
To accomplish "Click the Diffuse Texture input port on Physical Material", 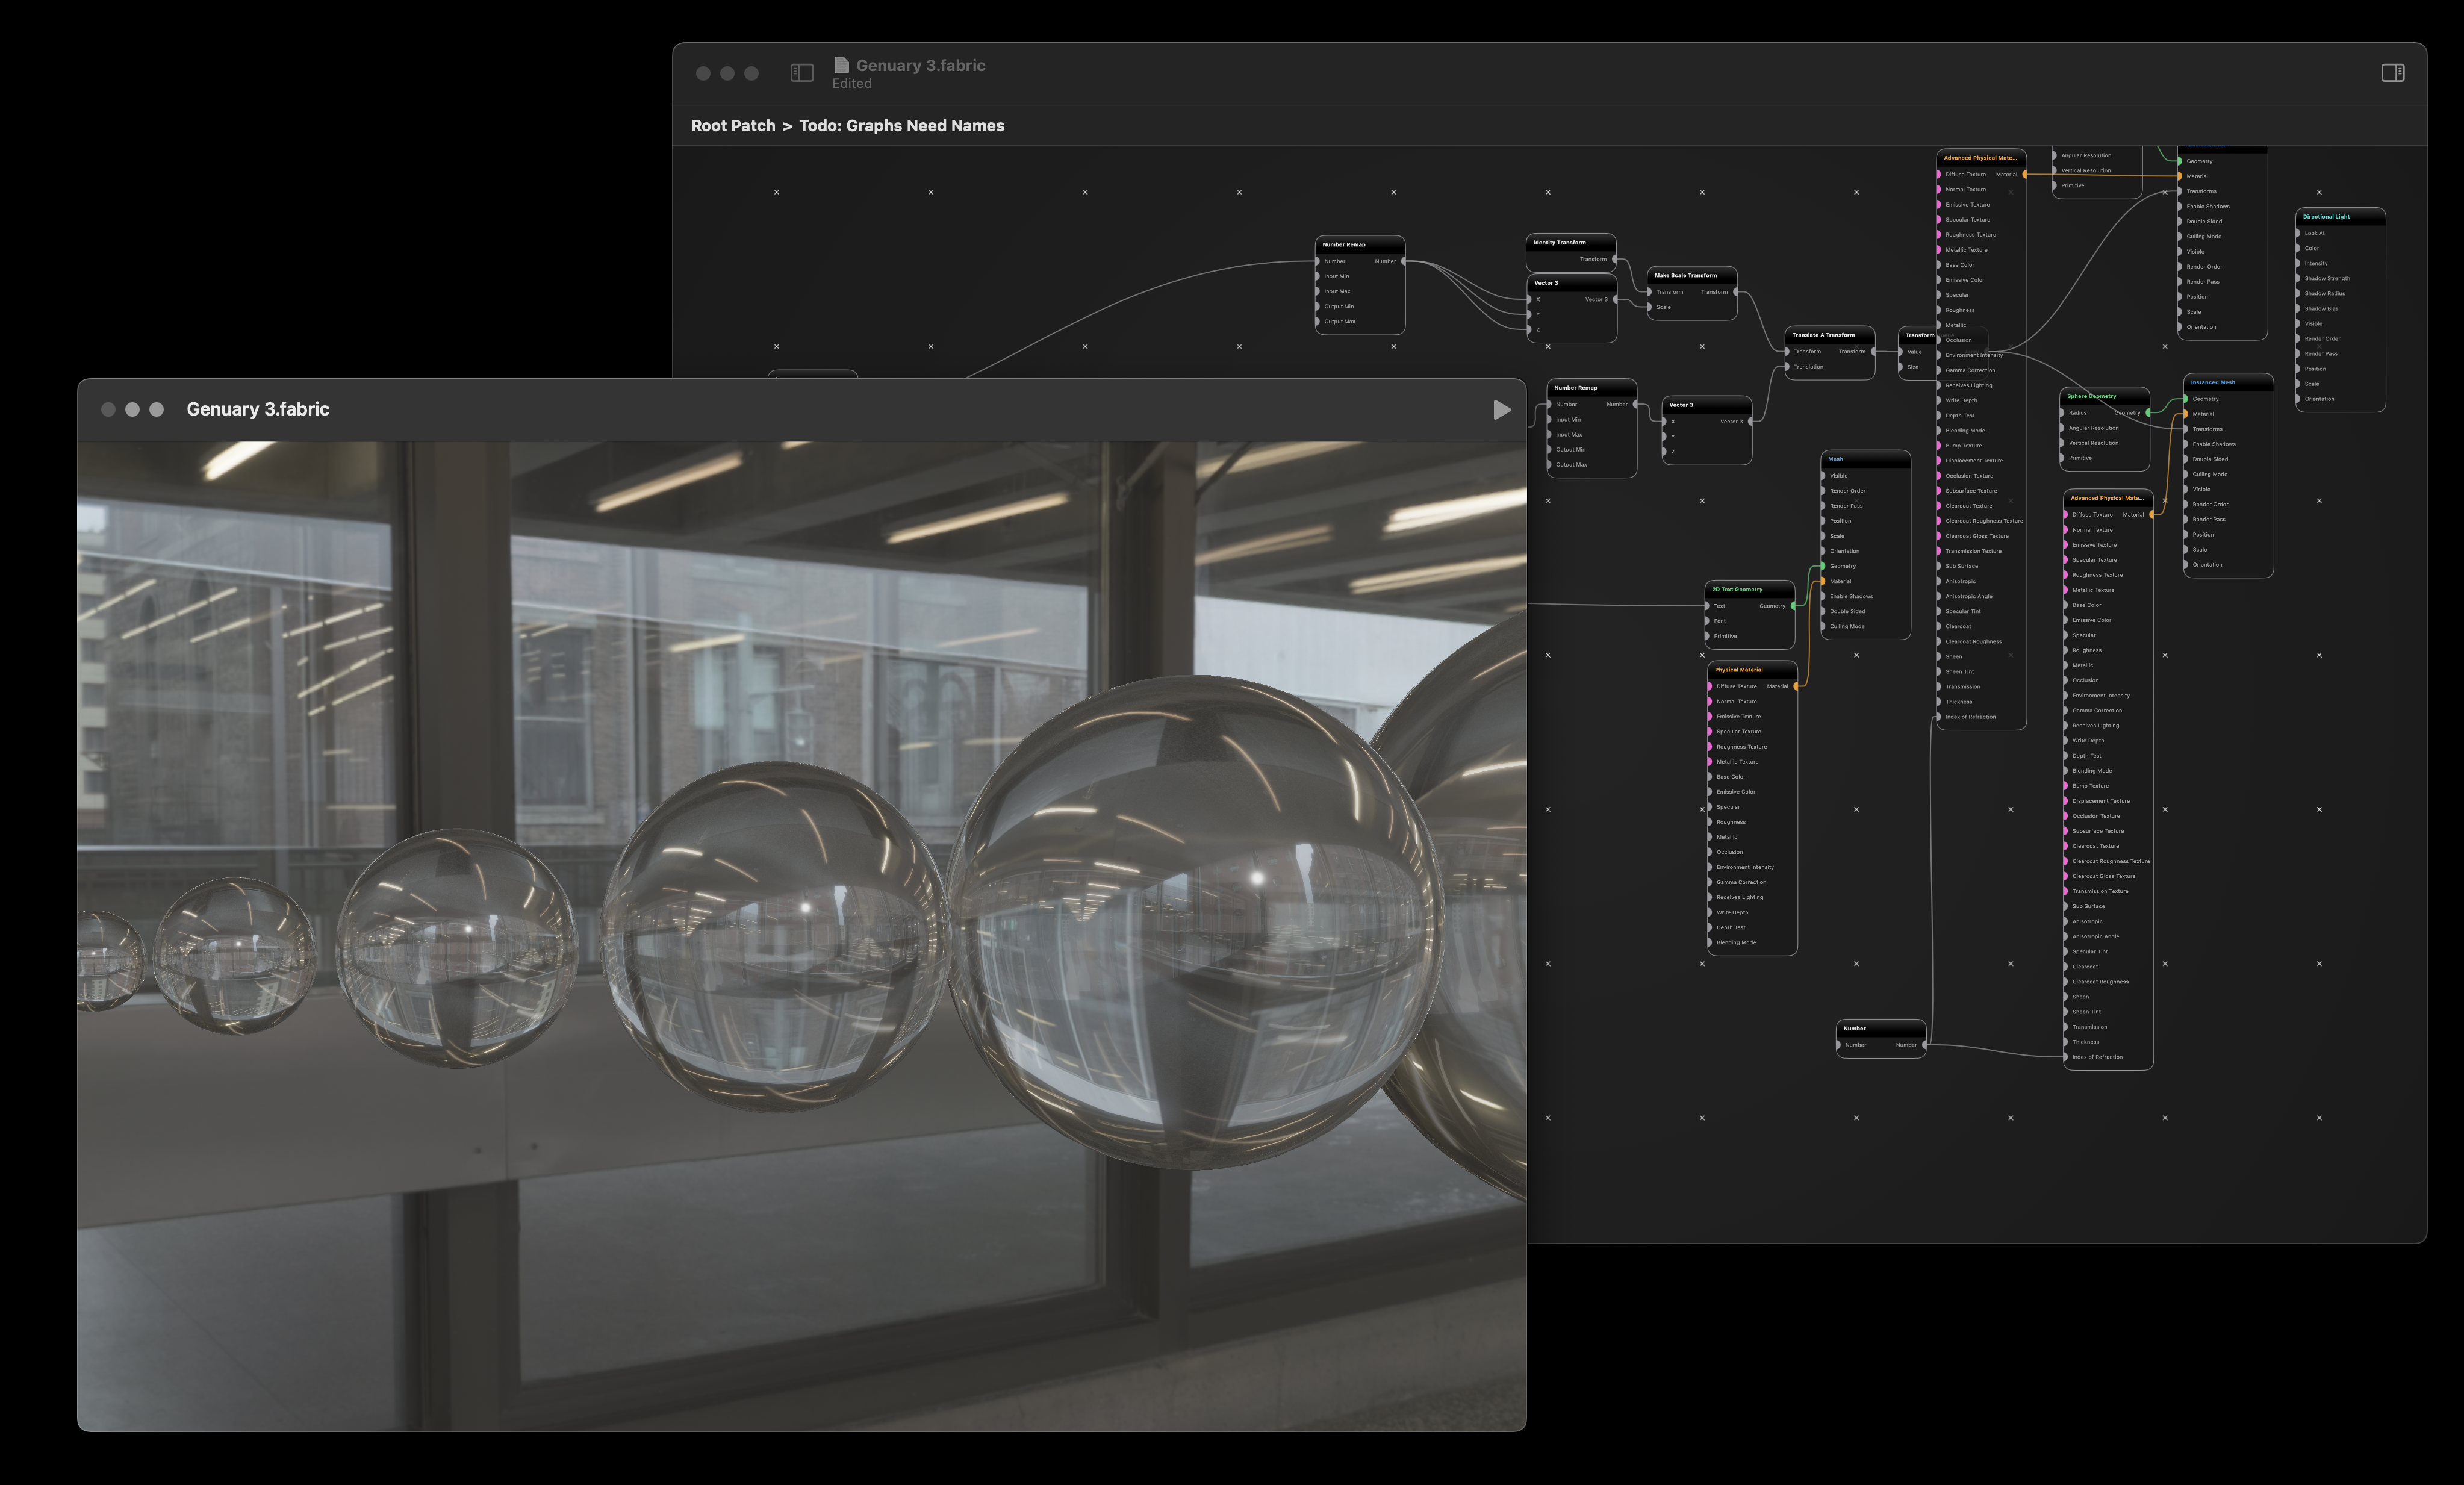I will coord(1709,687).
